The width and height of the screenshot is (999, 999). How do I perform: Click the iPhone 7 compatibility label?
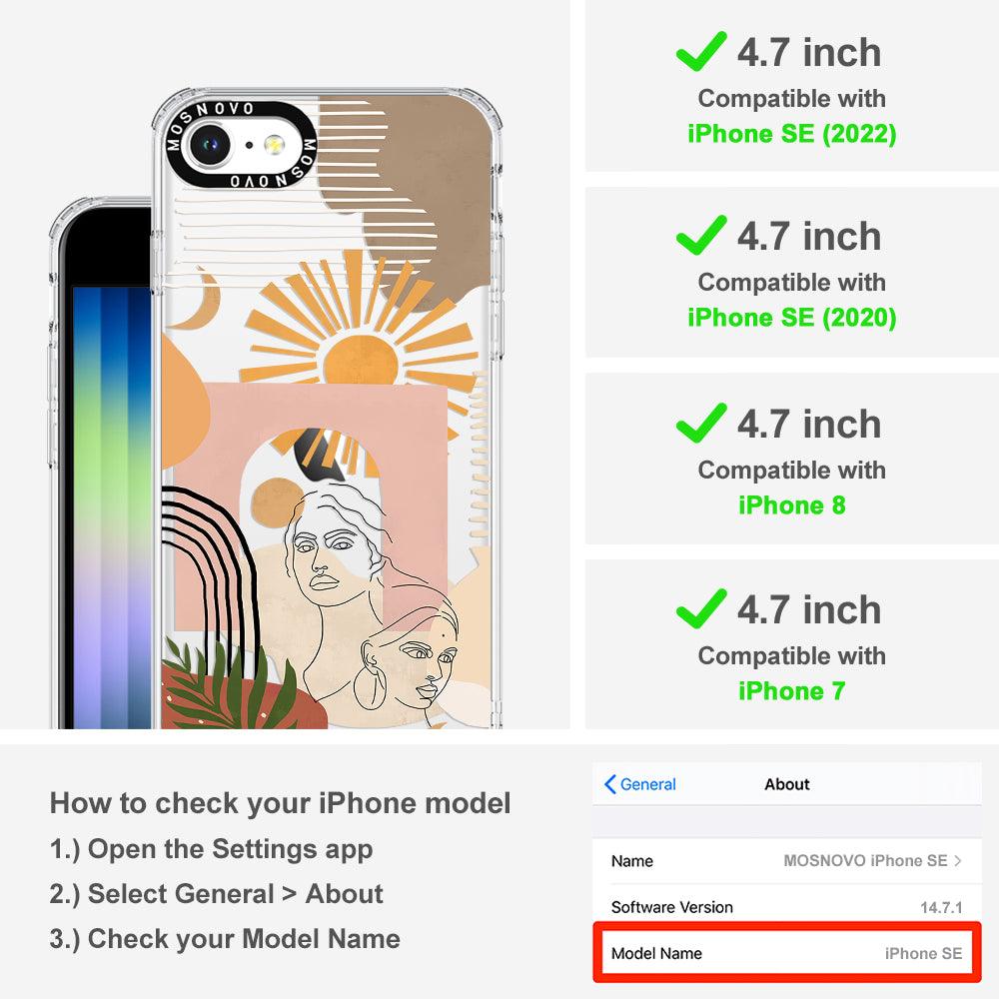point(792,690)
